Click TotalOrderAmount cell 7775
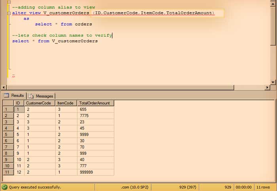The height and width of the screenshot is (191, 277). point(96,116)
